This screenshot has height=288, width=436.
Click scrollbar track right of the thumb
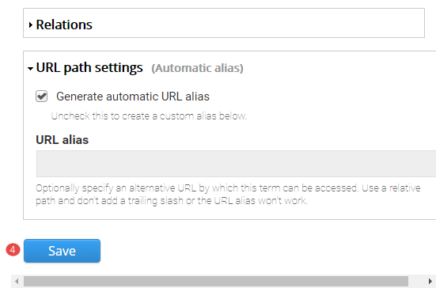[x=416, y=281]
